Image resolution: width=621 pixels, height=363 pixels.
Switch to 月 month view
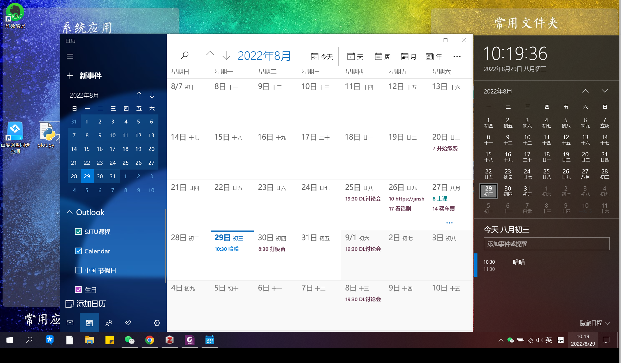coord(408,57)
